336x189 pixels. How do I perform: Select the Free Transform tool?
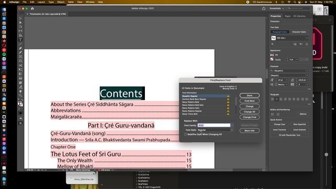click(20, 70)
